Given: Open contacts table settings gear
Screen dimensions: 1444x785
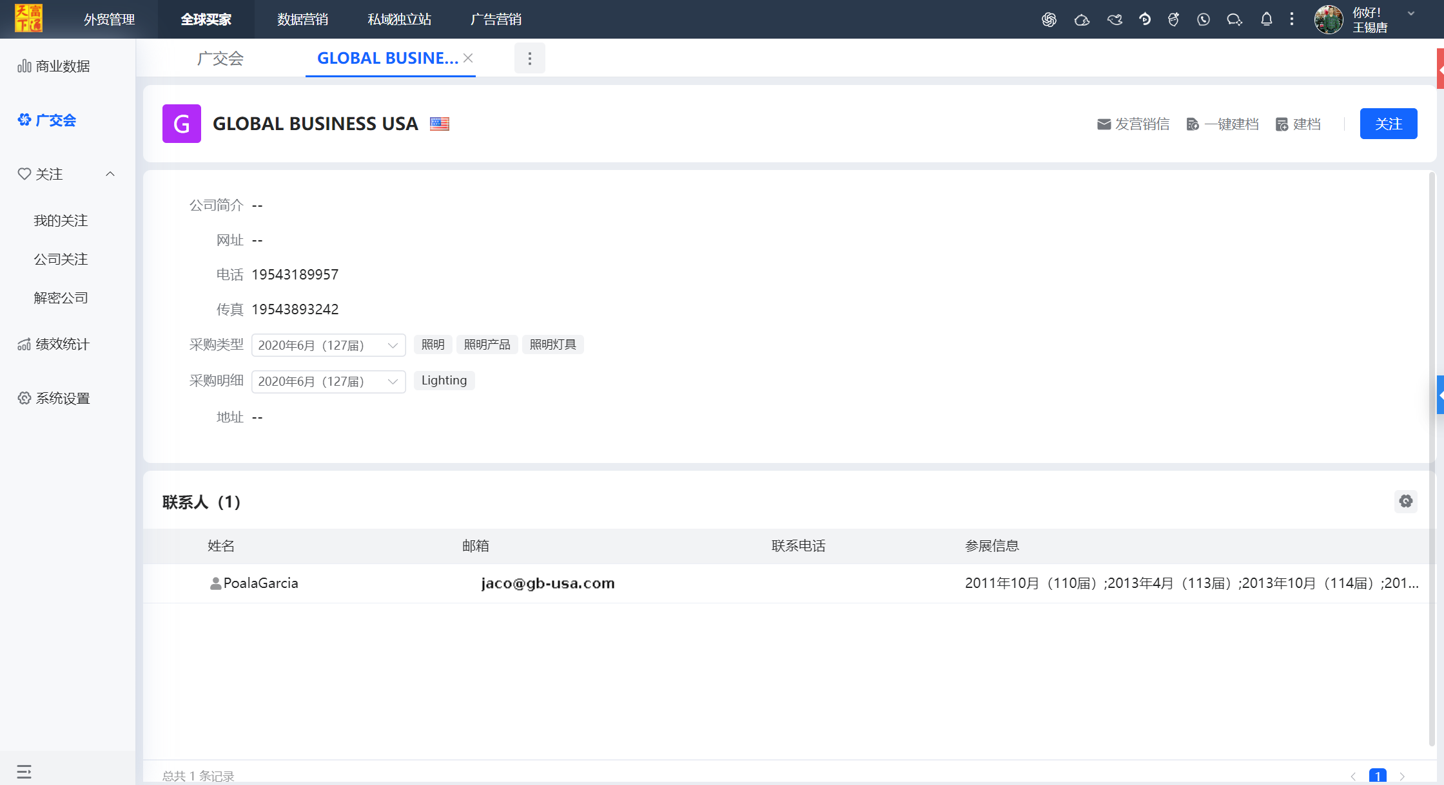Looking at the screenshot, I should (1406, 501).
